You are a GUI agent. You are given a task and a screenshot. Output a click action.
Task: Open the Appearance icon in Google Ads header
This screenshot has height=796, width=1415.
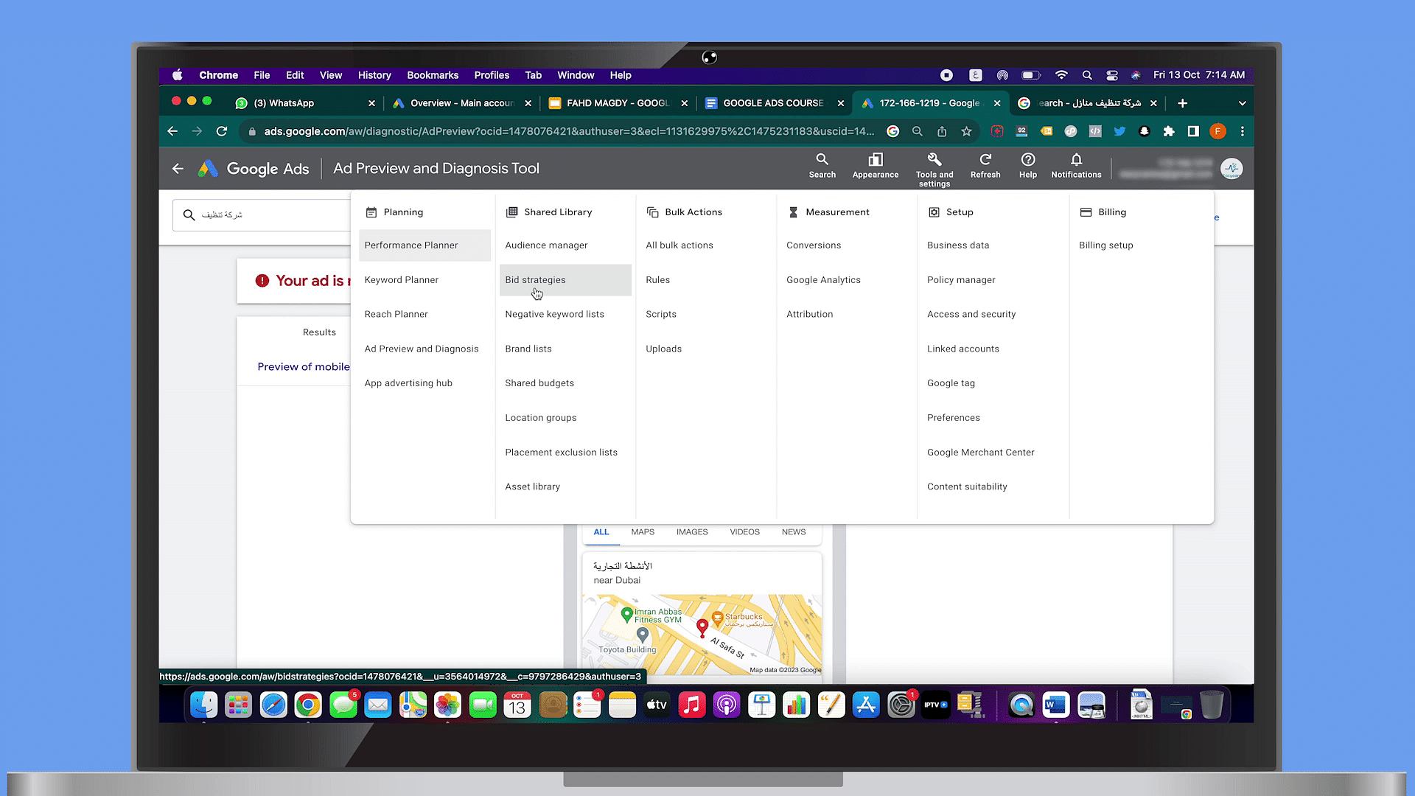(875, 160)
